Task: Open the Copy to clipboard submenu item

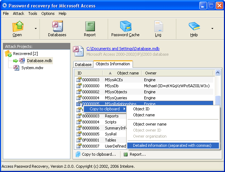Action: tap(105, 109)
